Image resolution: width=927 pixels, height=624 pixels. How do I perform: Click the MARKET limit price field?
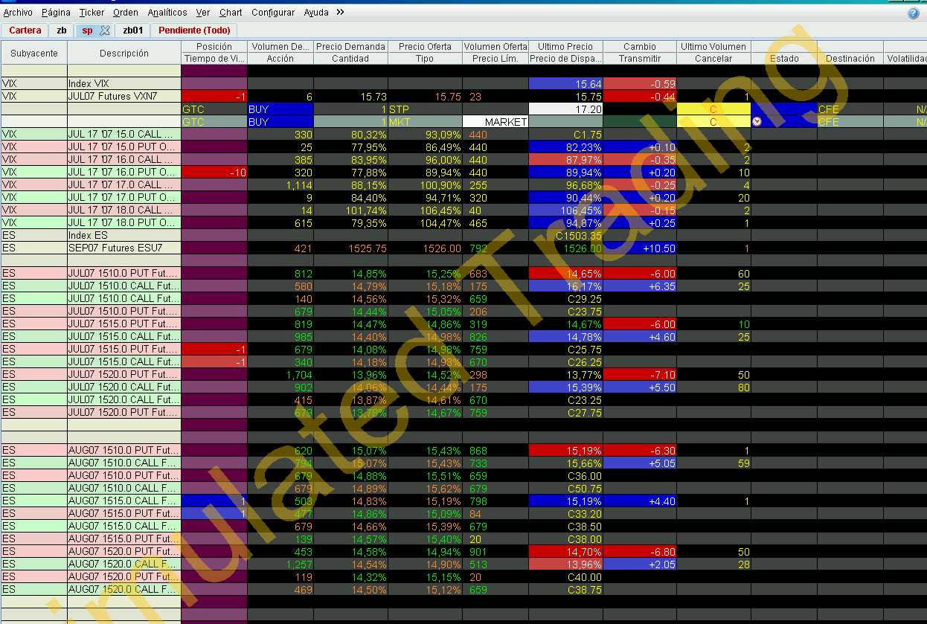(495, 122)
